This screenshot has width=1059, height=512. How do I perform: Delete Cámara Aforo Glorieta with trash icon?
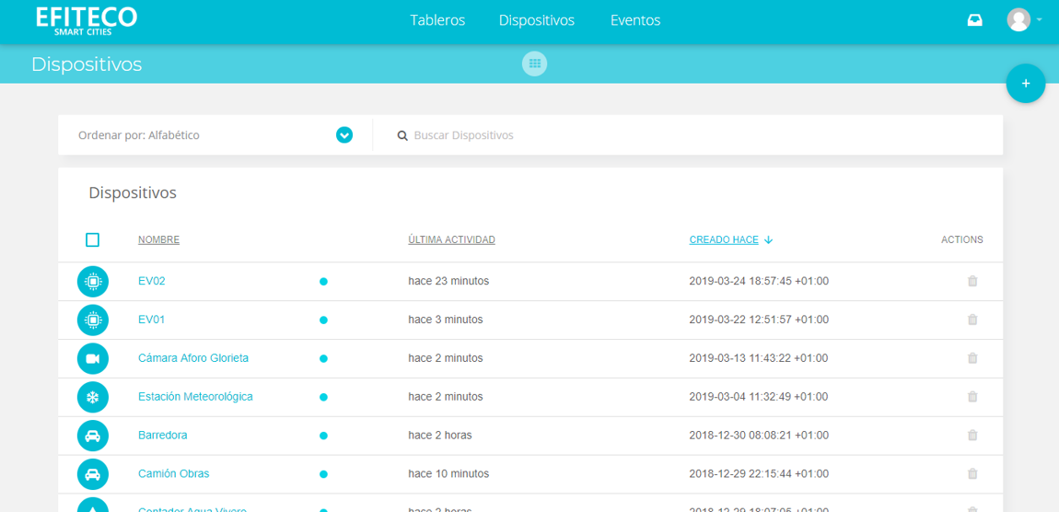click(x=972, y=358)
